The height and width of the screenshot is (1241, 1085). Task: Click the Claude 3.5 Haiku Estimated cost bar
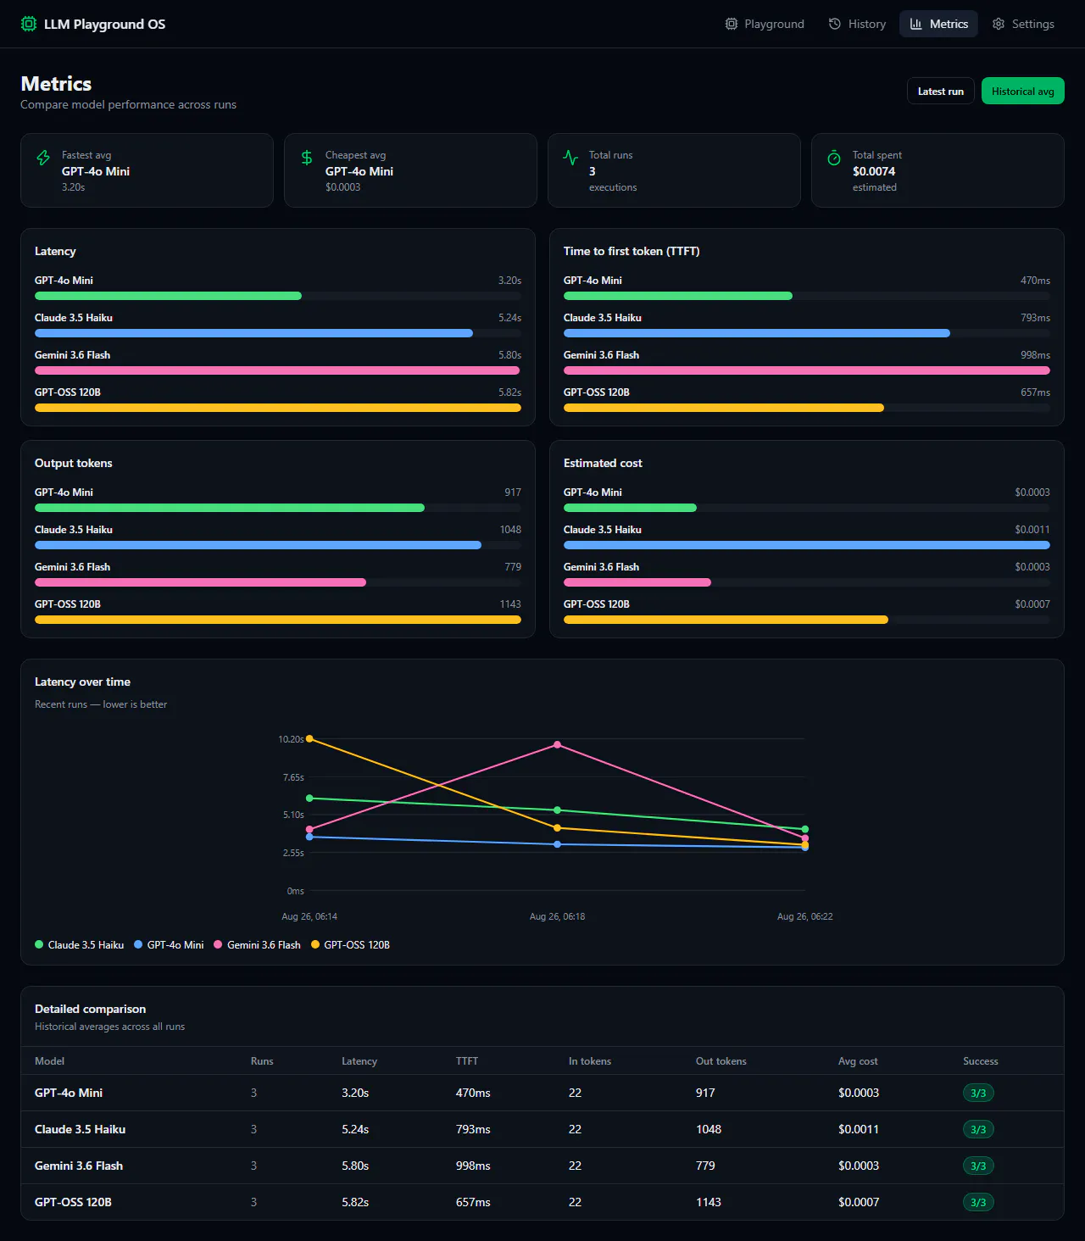pos(807,545)
